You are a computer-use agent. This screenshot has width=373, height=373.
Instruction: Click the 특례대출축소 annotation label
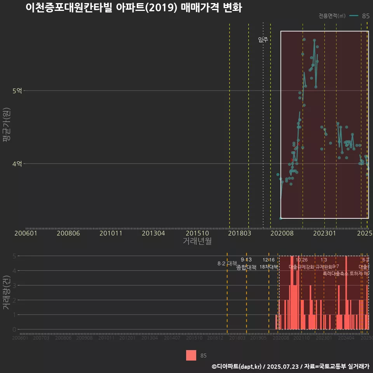coord(336,274)
